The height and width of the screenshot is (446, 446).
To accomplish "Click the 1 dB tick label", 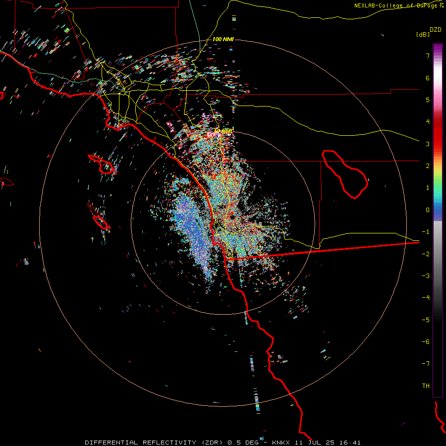I will click(x=428, y=188).
